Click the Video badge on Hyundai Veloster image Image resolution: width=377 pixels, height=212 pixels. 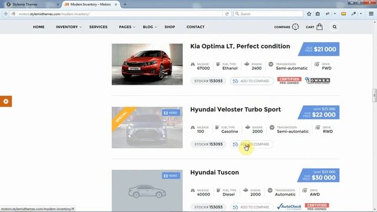coord(171,112)
